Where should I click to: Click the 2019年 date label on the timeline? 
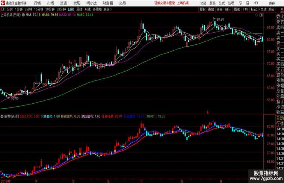pyautogui.click(x=5, y=181)
